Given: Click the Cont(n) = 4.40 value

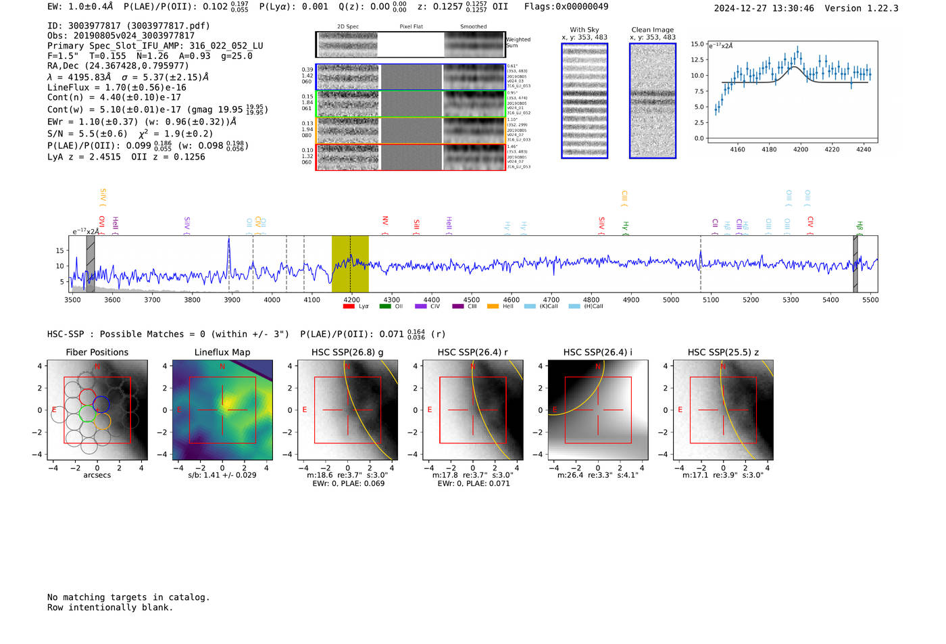Looking at the screenshot, I should click(114, 97).
